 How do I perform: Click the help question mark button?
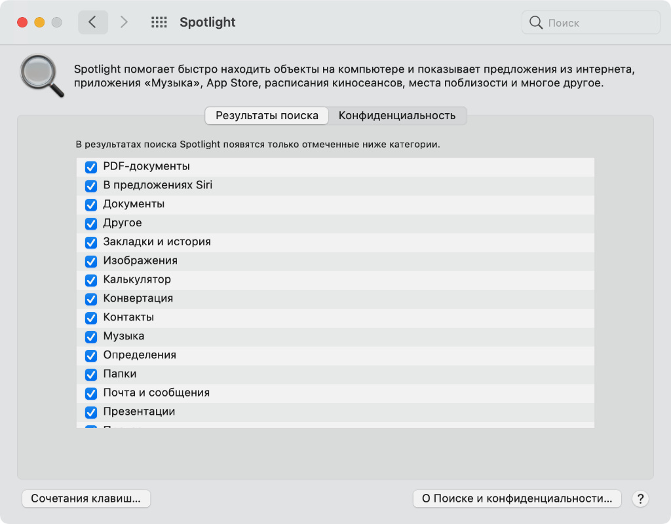[640, 498]
